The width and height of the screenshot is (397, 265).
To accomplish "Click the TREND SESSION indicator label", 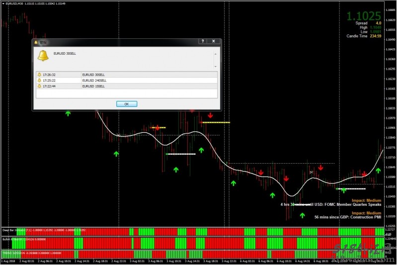I will pos(14,253).
